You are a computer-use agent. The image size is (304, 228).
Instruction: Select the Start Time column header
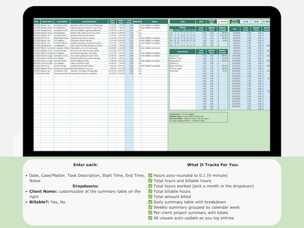pyautogui.click(x=112, y=21)
